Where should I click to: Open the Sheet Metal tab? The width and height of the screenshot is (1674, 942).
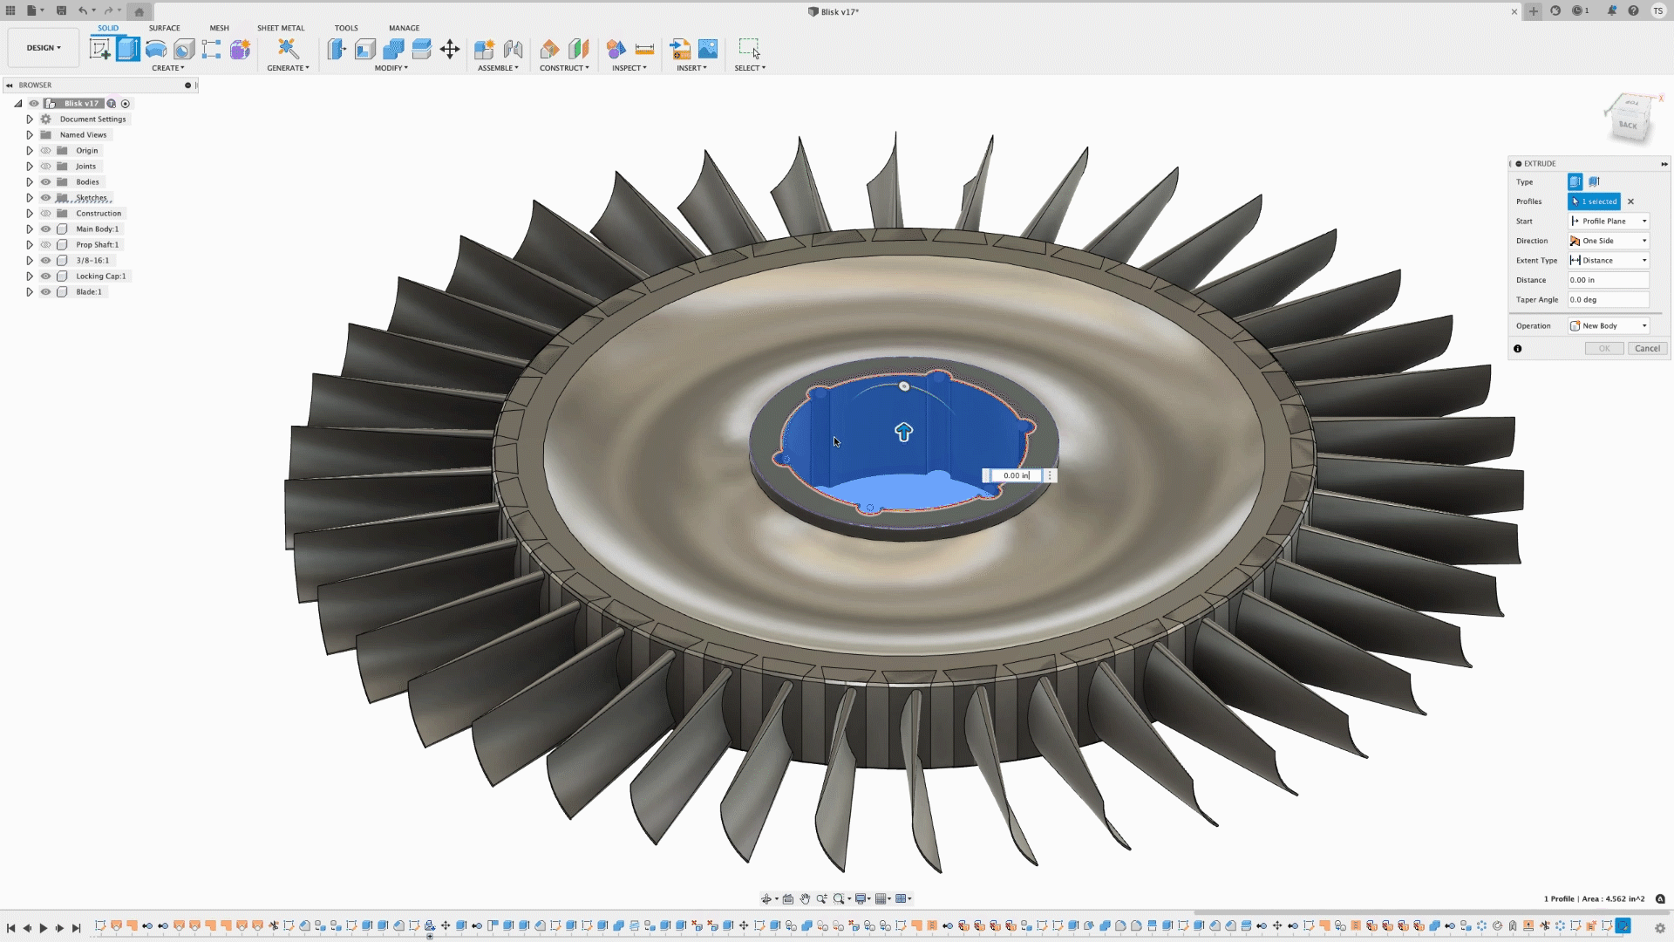pos(281,28)
